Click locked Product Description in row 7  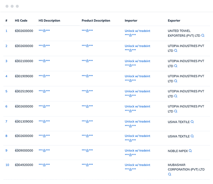click(87, 121)
